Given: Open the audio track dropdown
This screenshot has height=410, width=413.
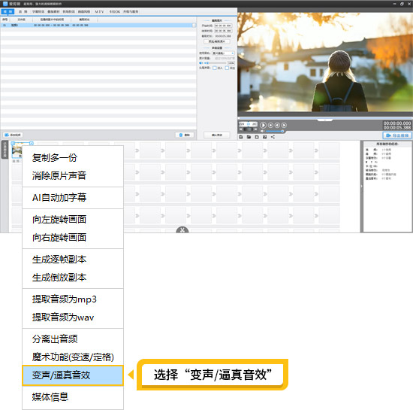Looking at the screenshot, I should [223, 53].
